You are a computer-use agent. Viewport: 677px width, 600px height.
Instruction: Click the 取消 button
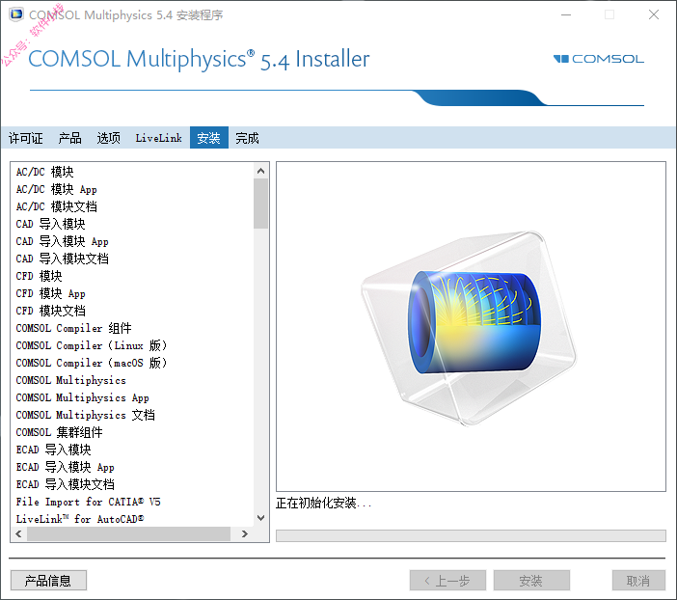(x=638, y=580)
